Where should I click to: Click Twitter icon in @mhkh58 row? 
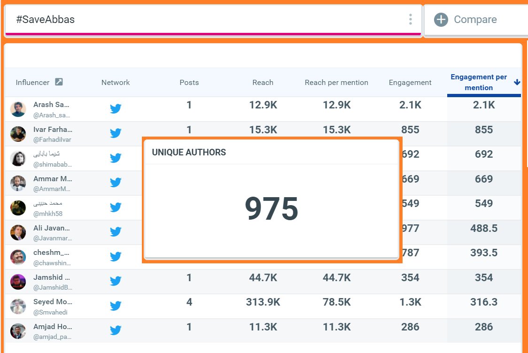click(116, 207)
